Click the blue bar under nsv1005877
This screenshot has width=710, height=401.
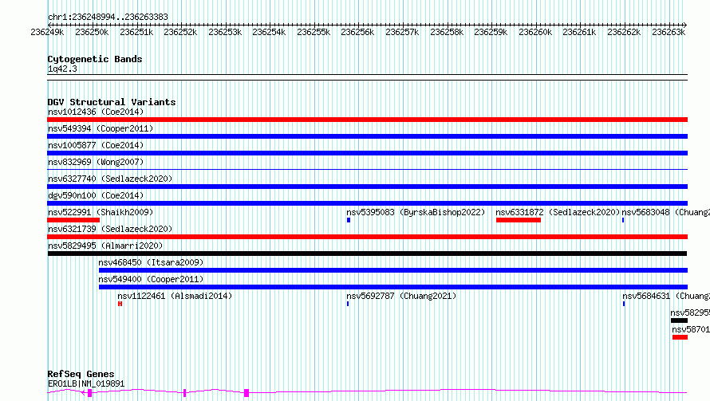tap(367, 153)
